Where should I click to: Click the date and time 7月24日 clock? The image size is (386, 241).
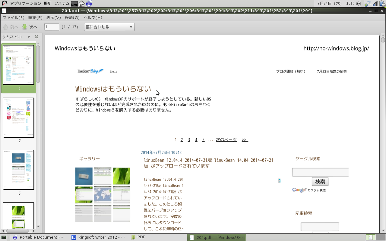click(x=336, y=4)
